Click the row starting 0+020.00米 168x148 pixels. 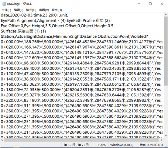82,47
